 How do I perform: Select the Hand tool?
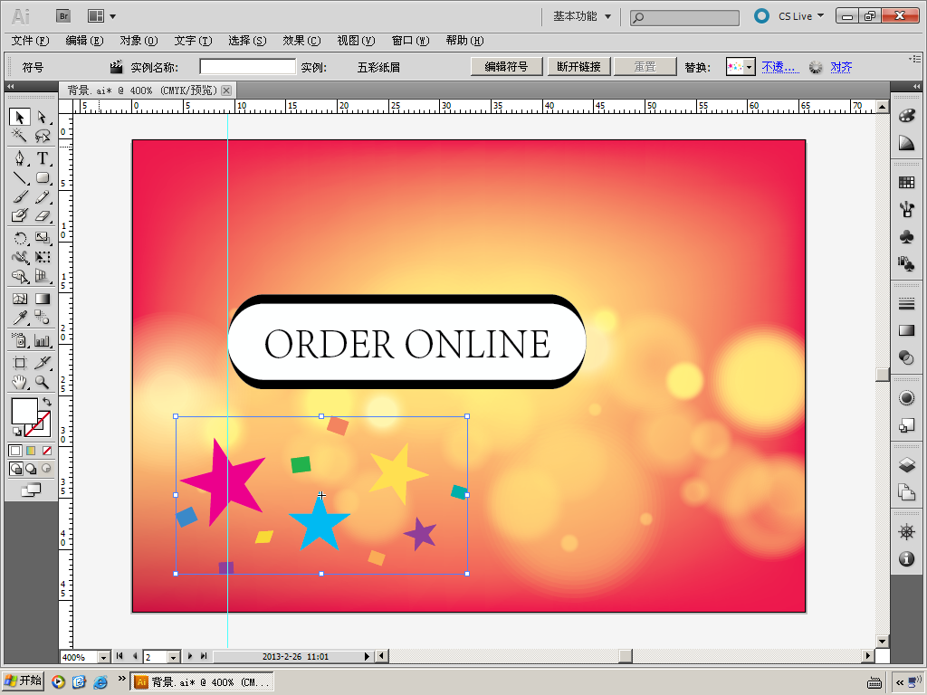tap(20, 382)
